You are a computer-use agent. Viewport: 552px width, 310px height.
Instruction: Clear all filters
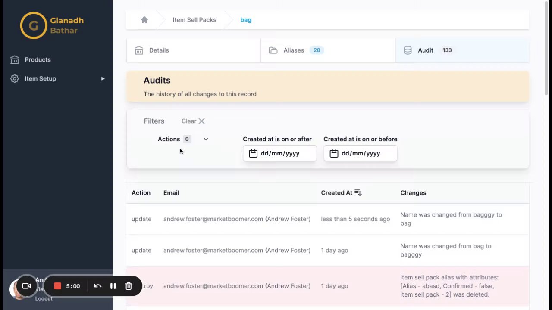(x=193, y=121)
